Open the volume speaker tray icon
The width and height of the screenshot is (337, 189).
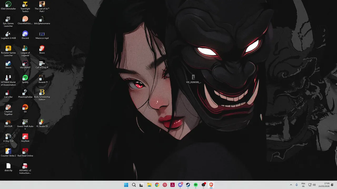(x=314, y=185)
